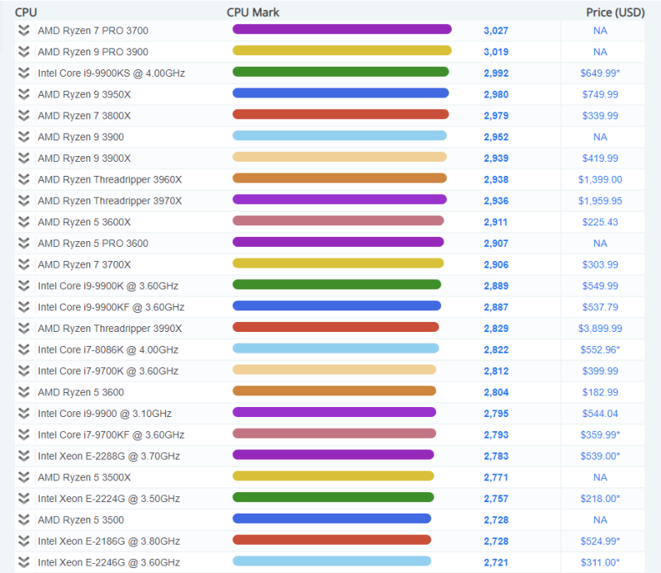Click the $649.99* price for i9-9900KS
The image size is (661, 573).
point(601,73)
